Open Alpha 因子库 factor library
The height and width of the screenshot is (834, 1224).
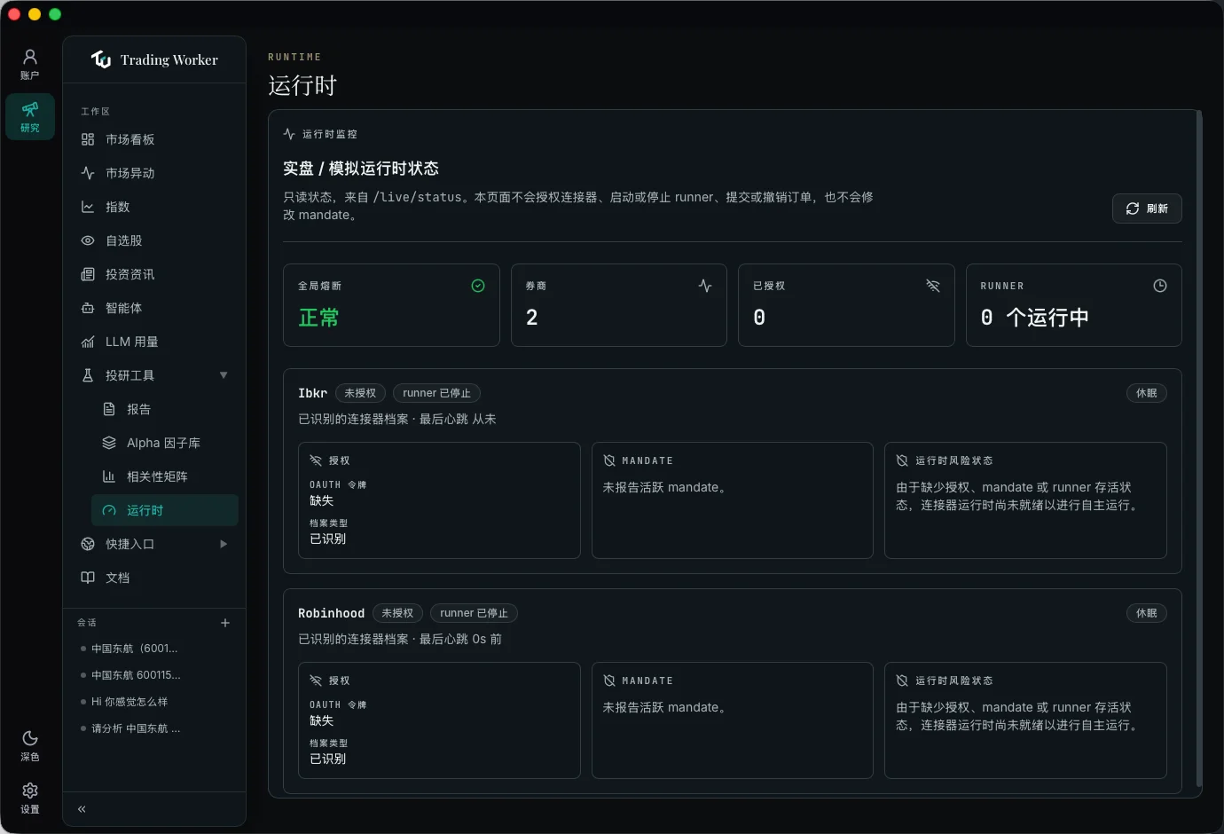point(165,443)
